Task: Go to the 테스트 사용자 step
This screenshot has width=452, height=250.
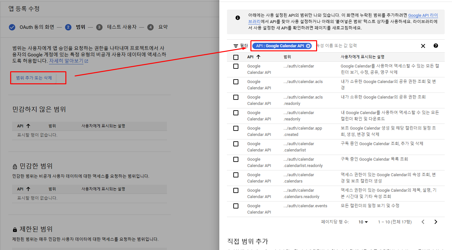Action: coord(122,27)
